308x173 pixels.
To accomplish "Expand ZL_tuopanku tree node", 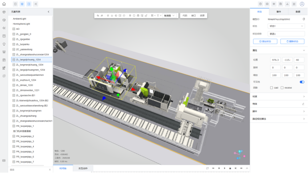I will point(14,44).
